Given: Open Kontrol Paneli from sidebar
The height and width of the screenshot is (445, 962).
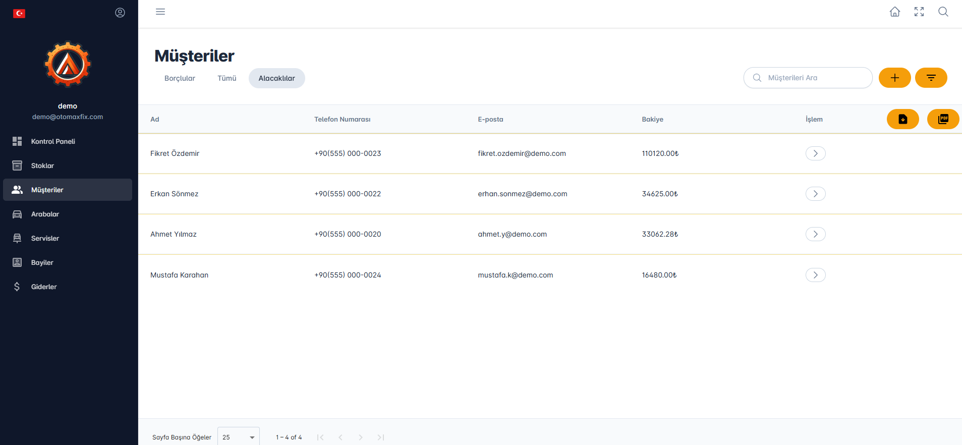Looking at the screenshot, I should [x=68, y=141].
